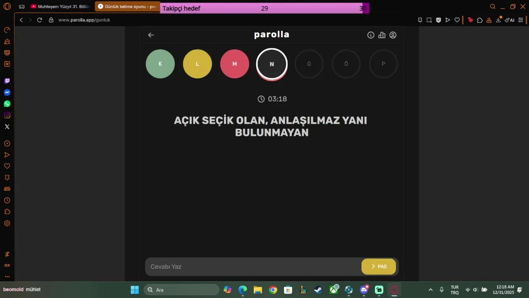Click the Takipçi hedef progress bar
The height and width of the screenshot is (298, 529).
pos(264,8)
